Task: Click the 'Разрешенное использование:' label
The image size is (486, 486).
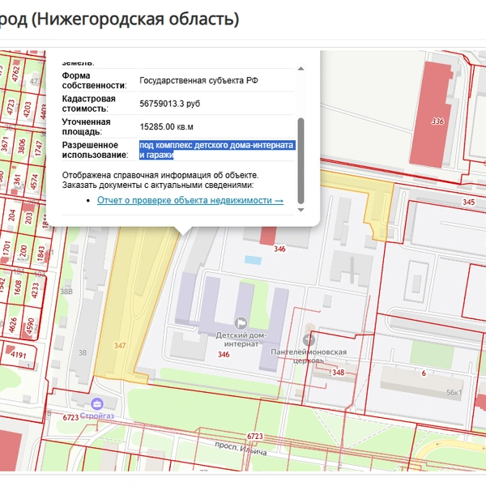Action: pyautogui.click(x=95, y=150)
